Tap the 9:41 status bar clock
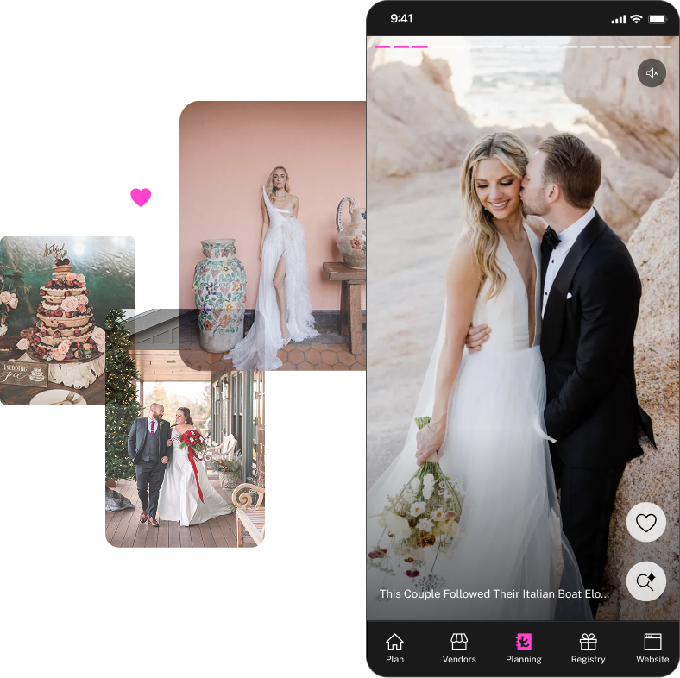Image resolution: width=680 pixels, height=678 pixels. coord(401,19)
